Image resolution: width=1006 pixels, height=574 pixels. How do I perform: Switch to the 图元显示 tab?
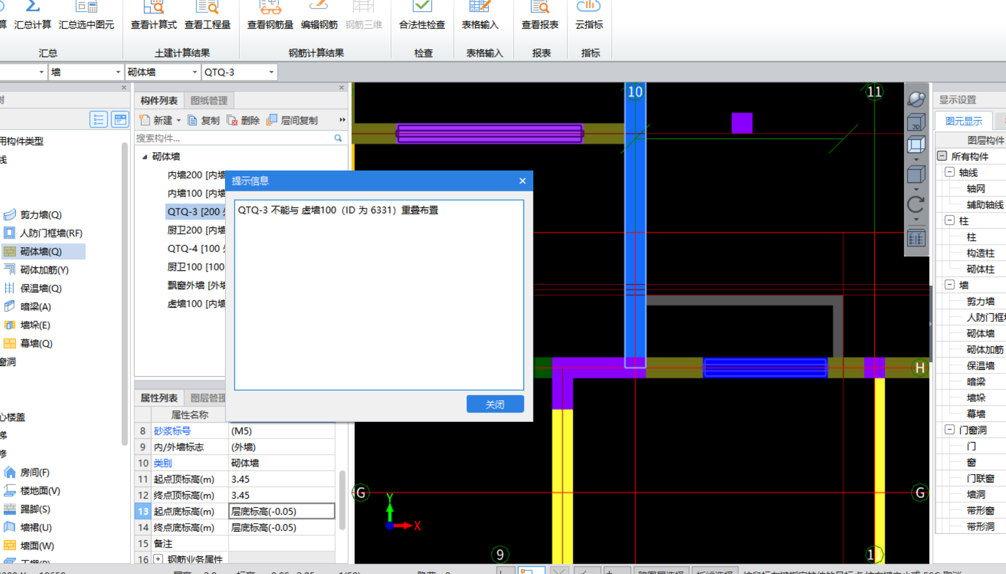(x=964, y=121)
